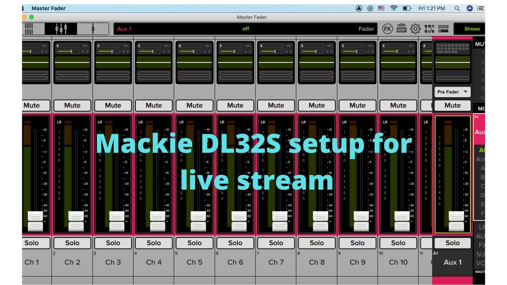This screenshot has height=285, width=507.
Task: Select the Ch 1 name label
Action: [x=32, y=262]
